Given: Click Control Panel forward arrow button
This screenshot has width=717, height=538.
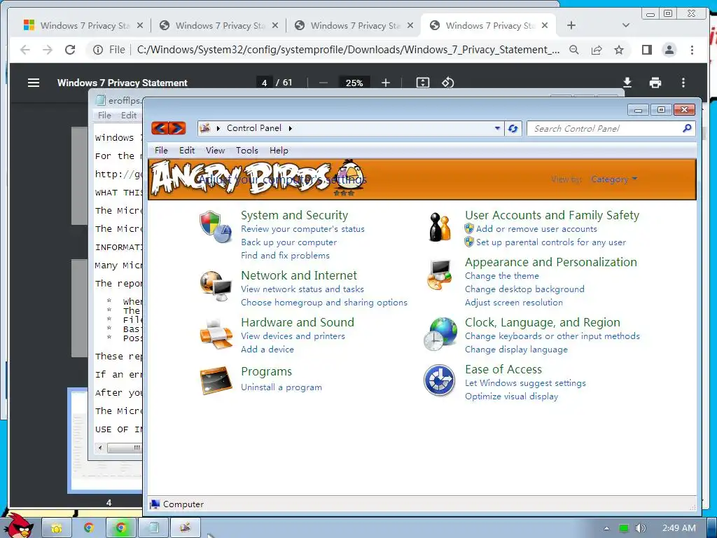Looking at the screenshot, I should click(177, 128).
